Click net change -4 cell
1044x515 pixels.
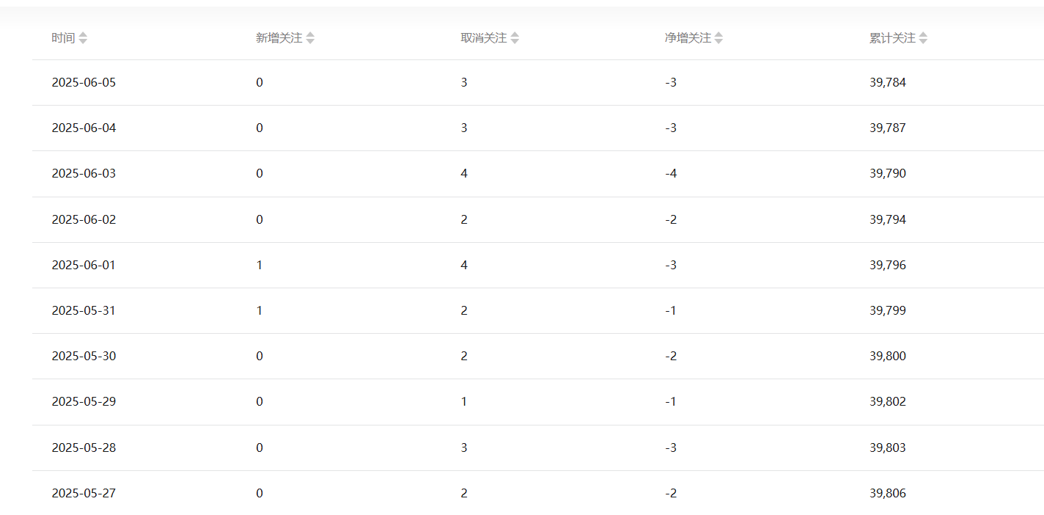point(671,174)
